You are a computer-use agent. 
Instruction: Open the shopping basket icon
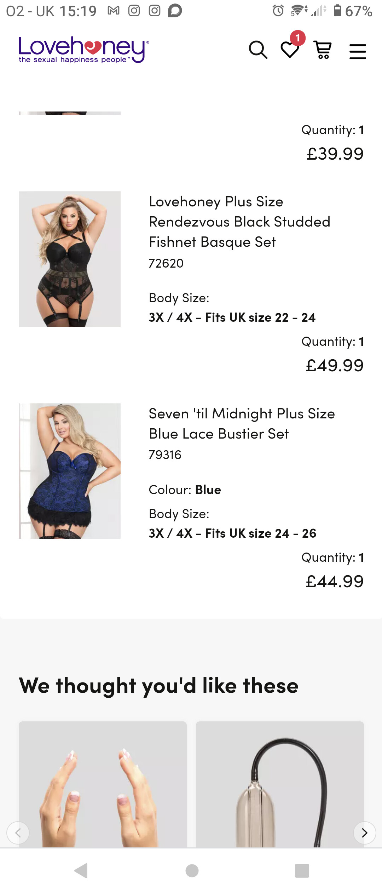(x=323, y=50)
